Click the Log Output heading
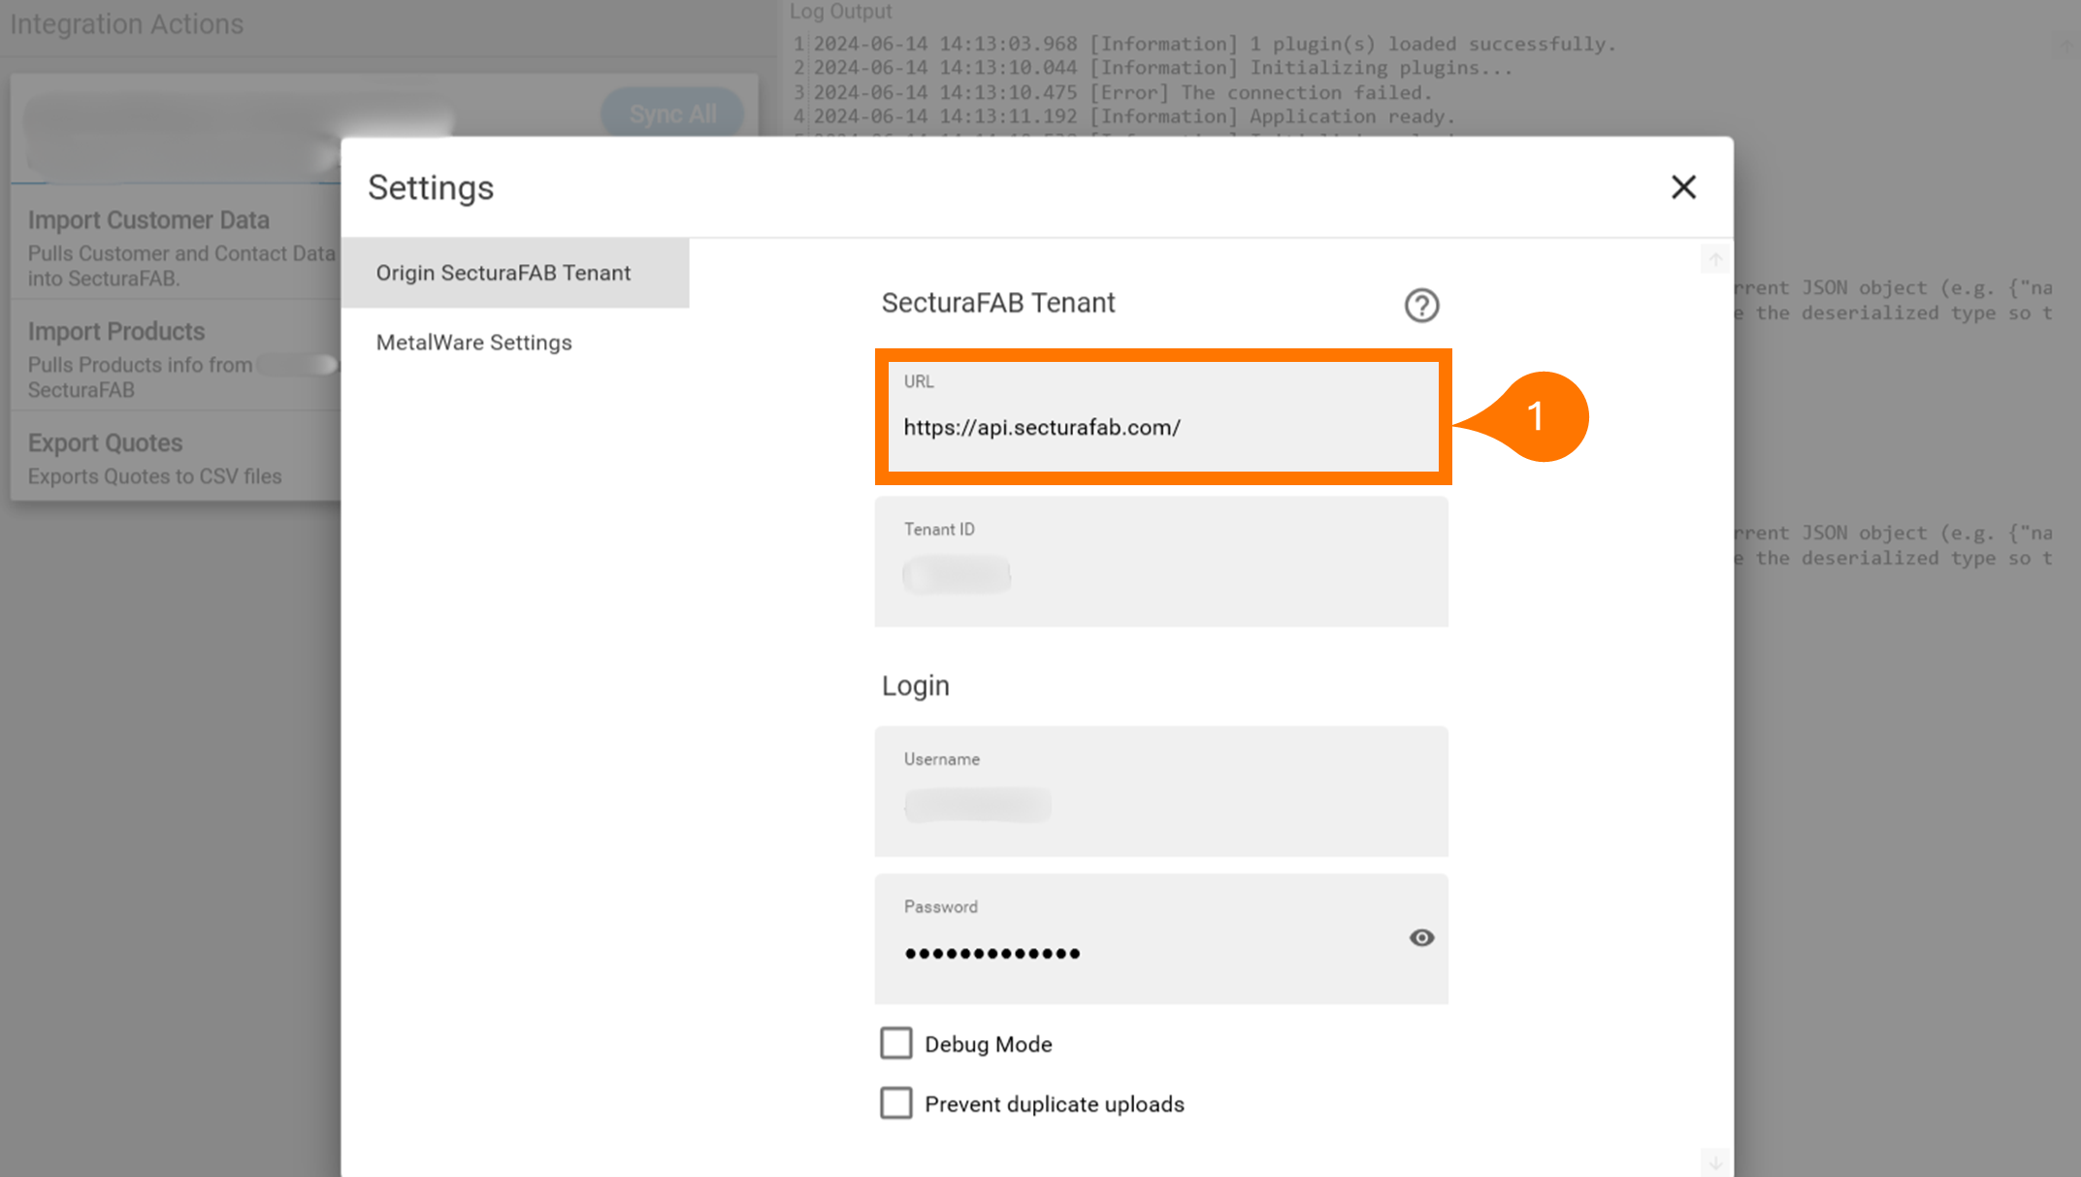The width and height of the screenshot is (2081, 1177). point(840,12)
